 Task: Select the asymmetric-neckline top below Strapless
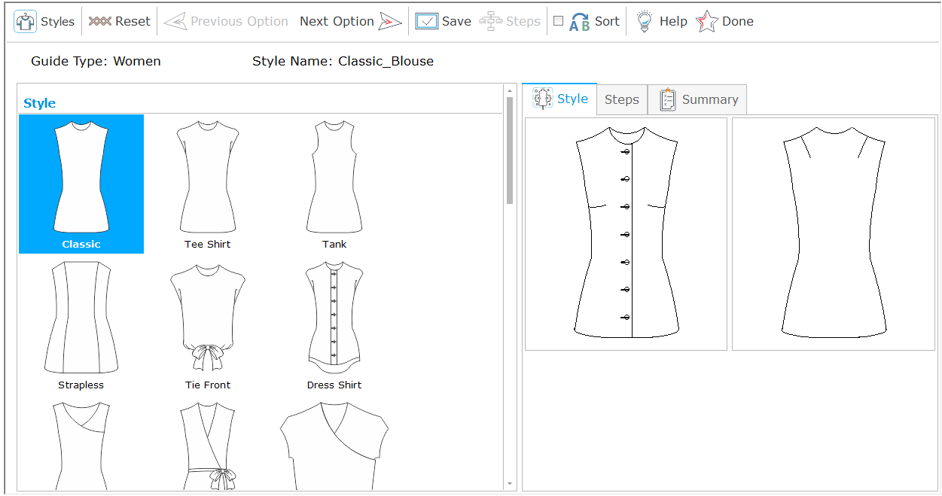(81, 445)
